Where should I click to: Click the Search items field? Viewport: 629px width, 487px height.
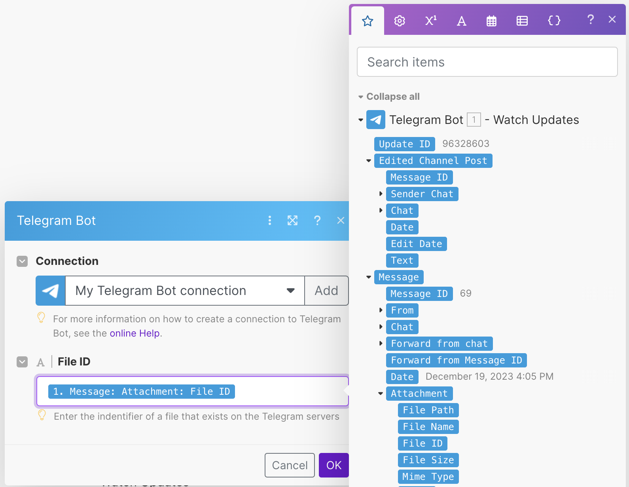pos(487,62)
